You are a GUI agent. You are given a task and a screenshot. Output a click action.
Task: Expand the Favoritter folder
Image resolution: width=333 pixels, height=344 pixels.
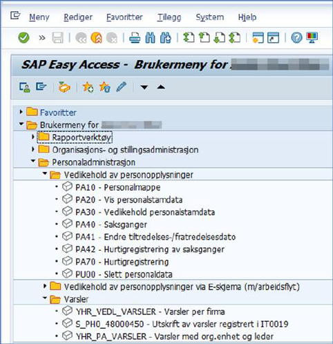pyautogui.click(x=21, y=112)
